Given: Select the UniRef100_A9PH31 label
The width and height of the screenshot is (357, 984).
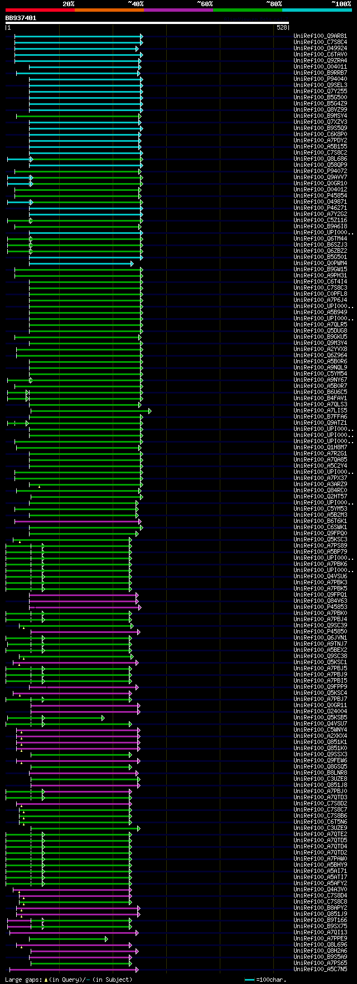Looking at the screenshot, I should (x=320, y=275).
